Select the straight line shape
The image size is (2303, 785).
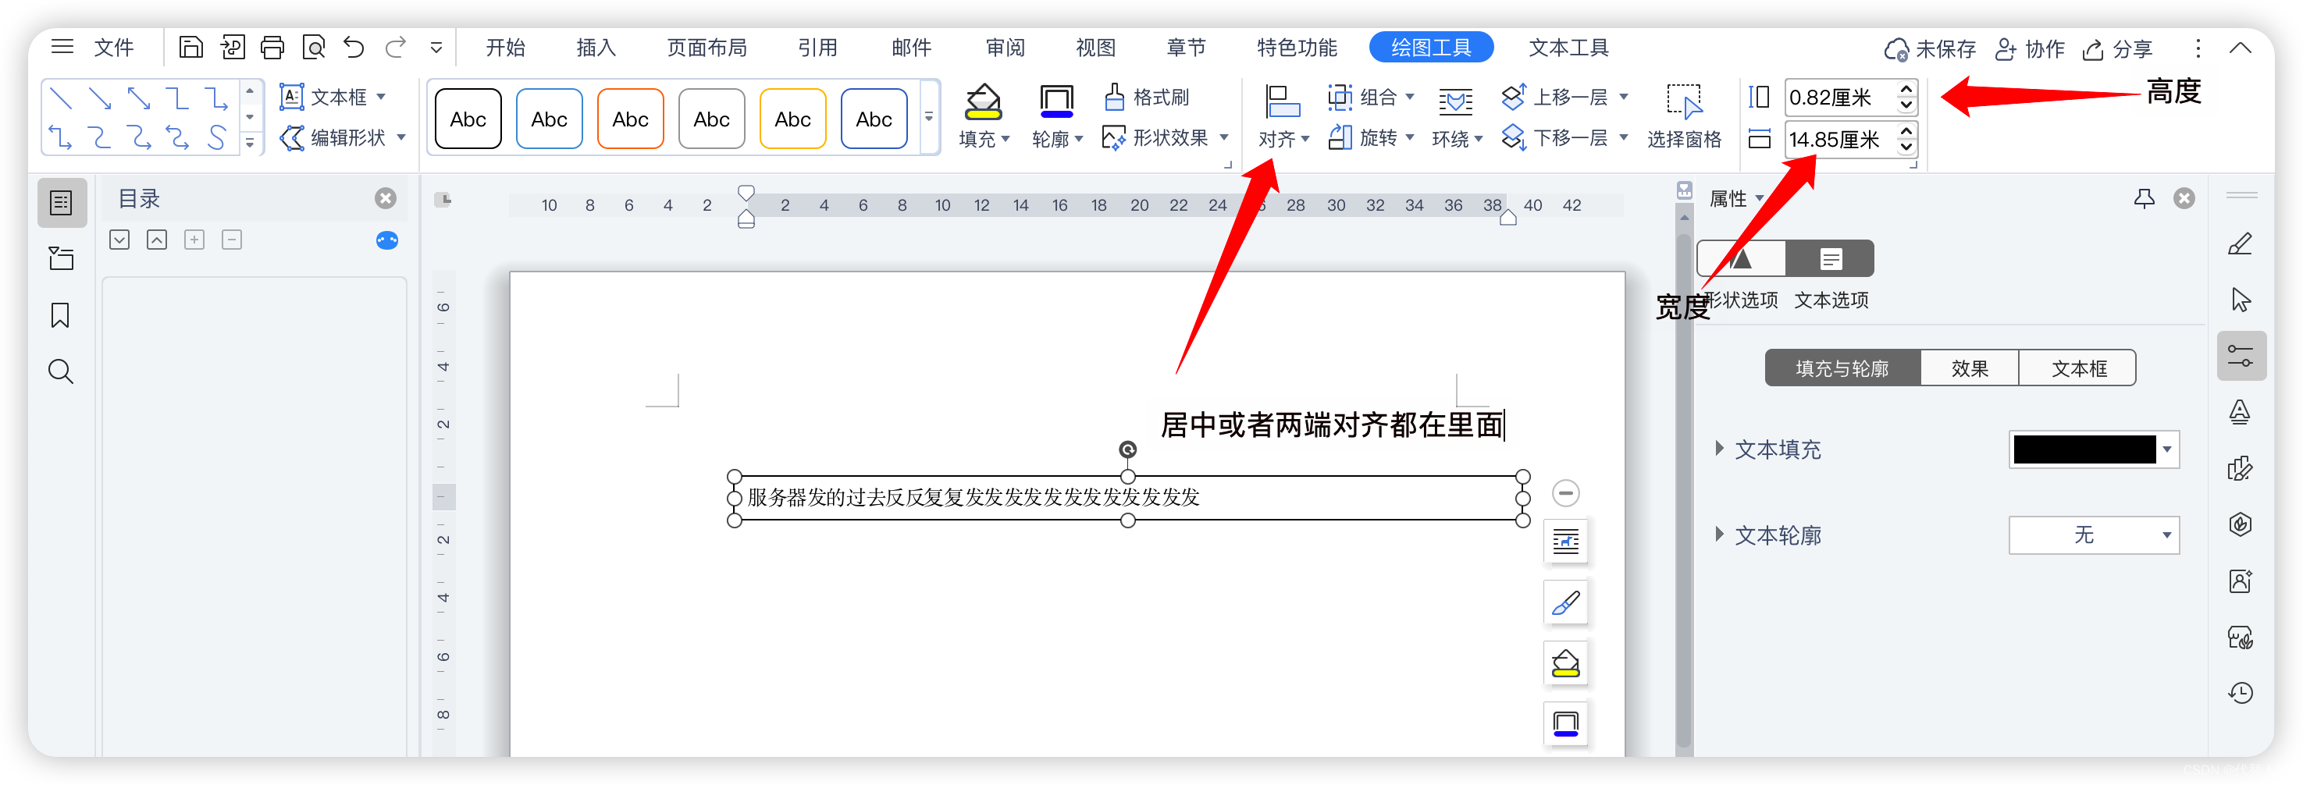coord(61,98)
